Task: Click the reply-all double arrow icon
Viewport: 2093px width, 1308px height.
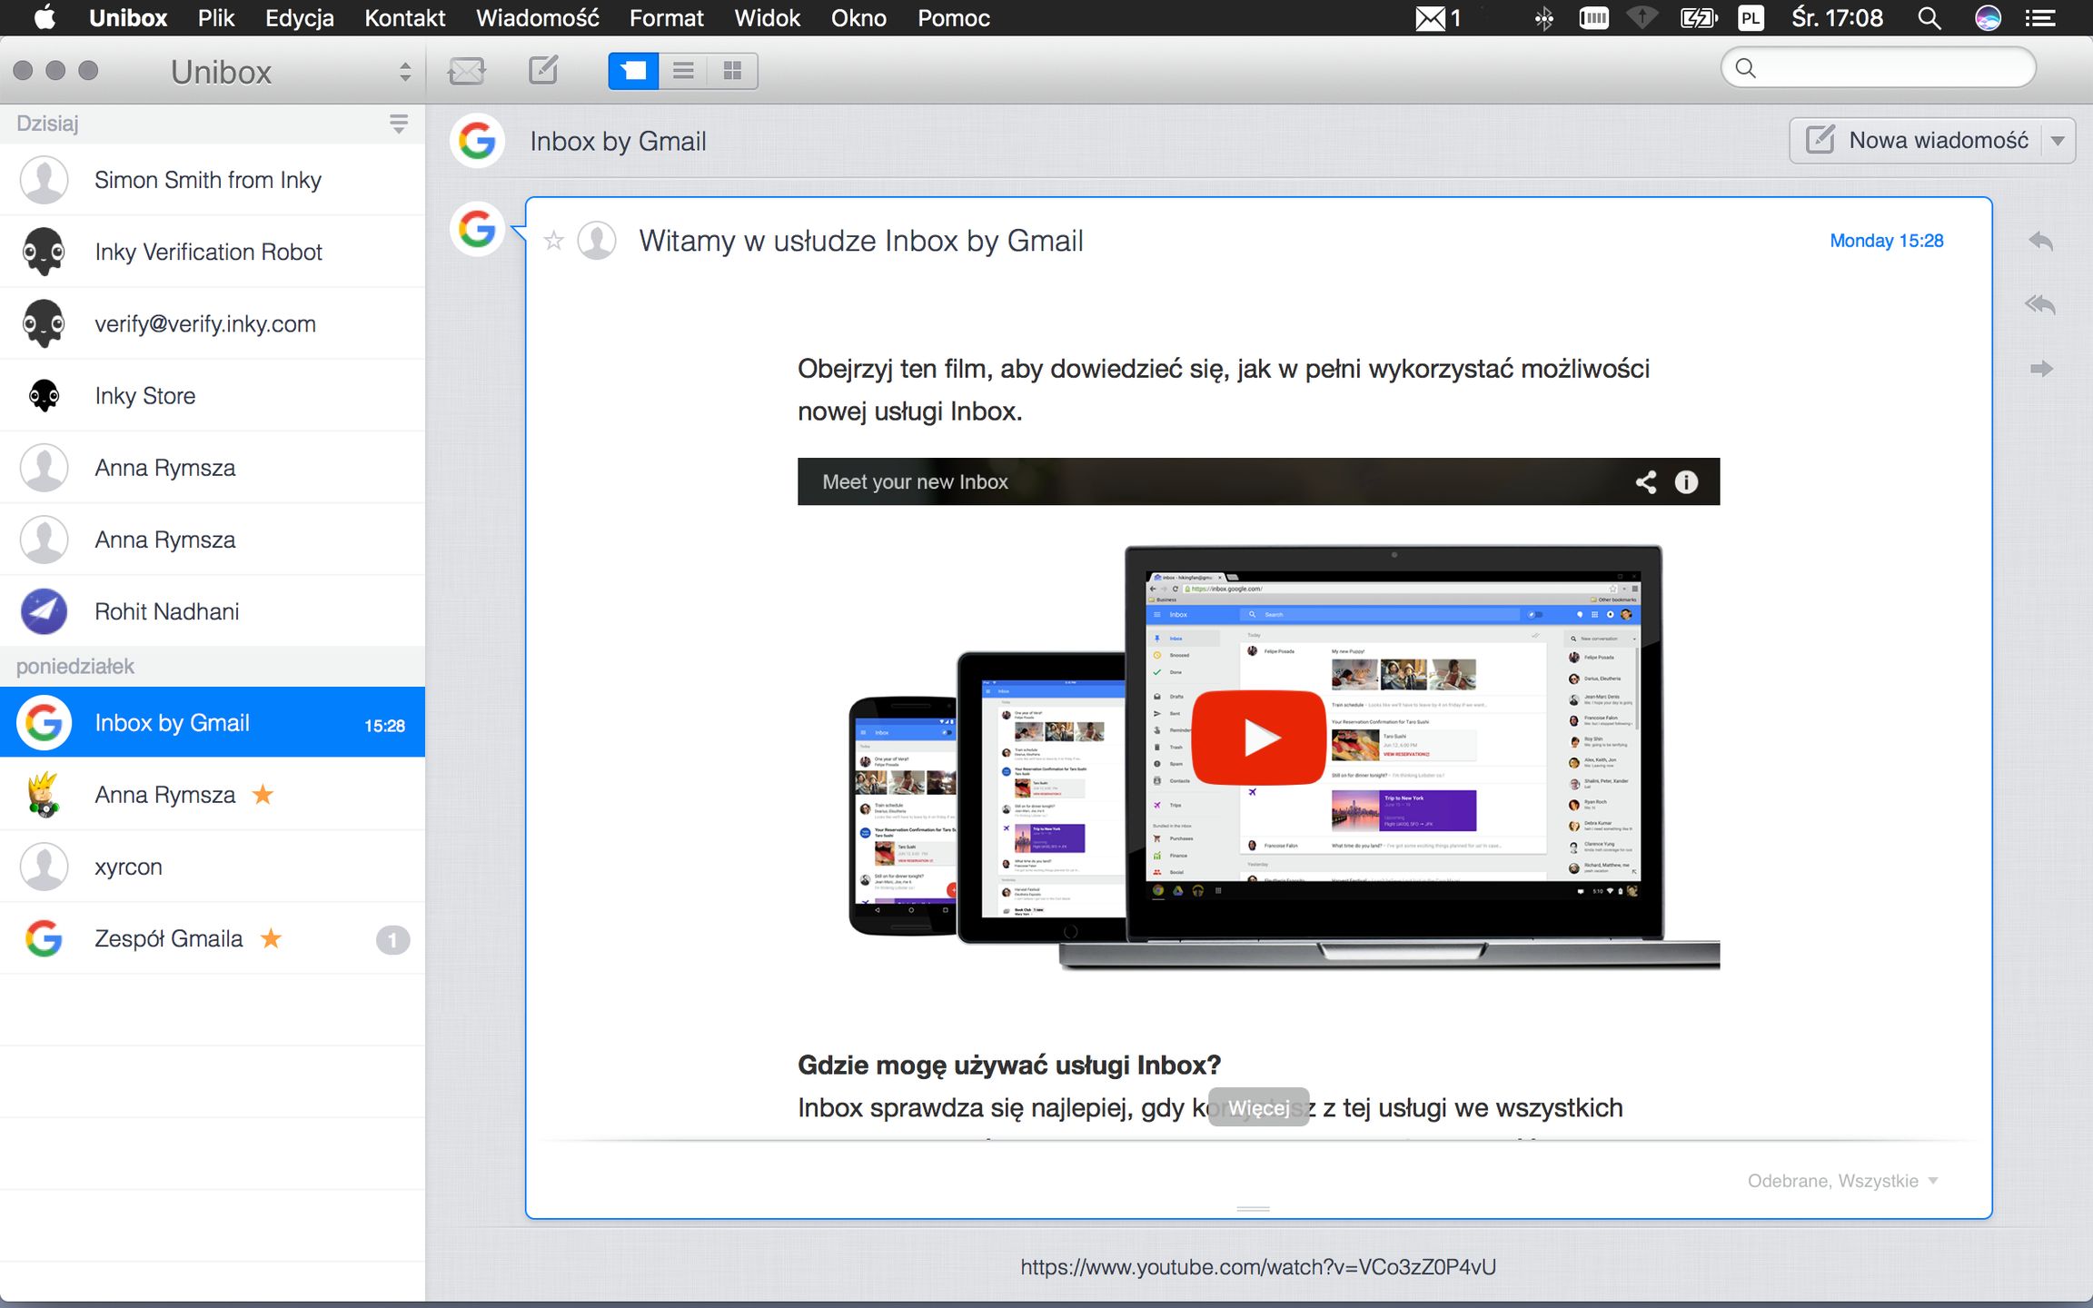Action: click(2040, 304)
